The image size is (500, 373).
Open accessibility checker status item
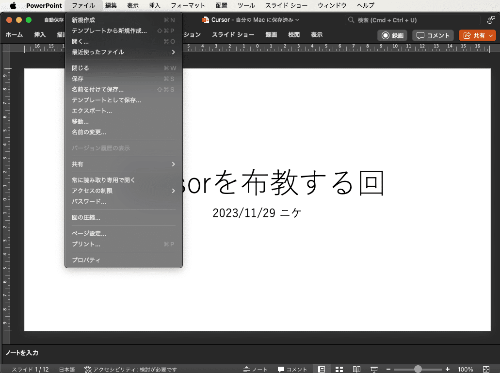point(130,369)
